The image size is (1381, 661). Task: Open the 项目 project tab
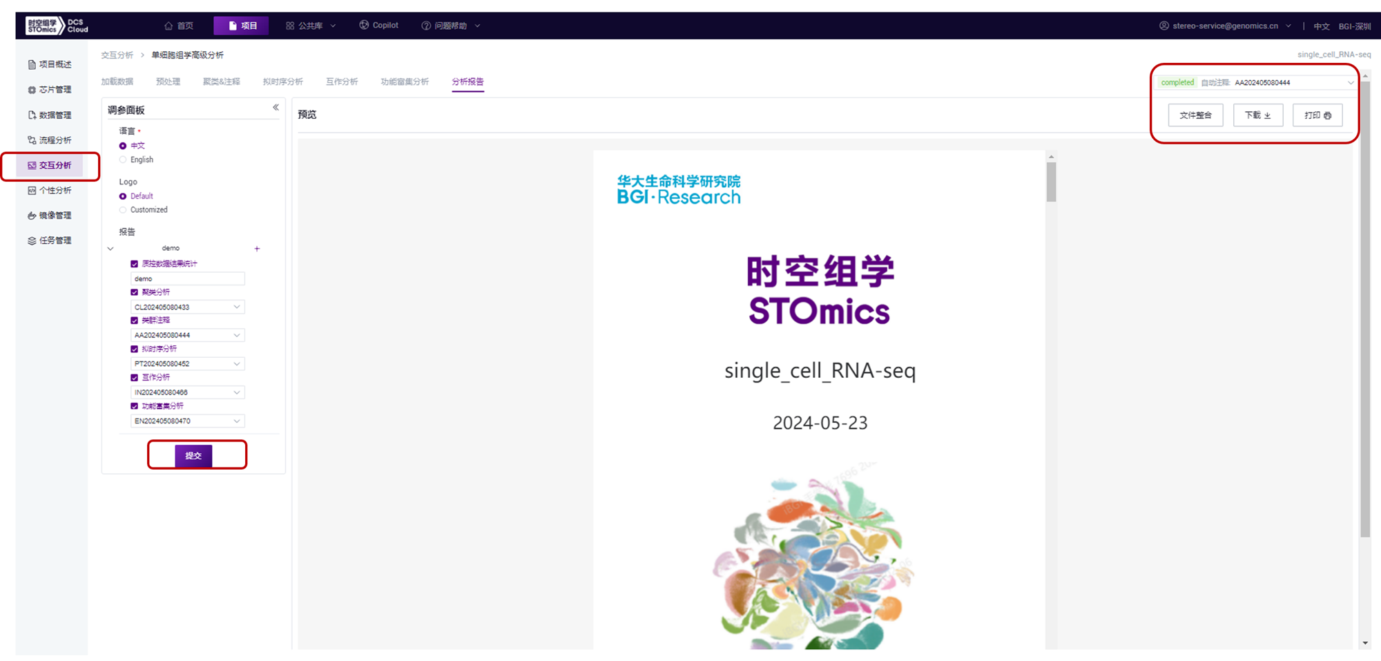click(x=241, y=26)
